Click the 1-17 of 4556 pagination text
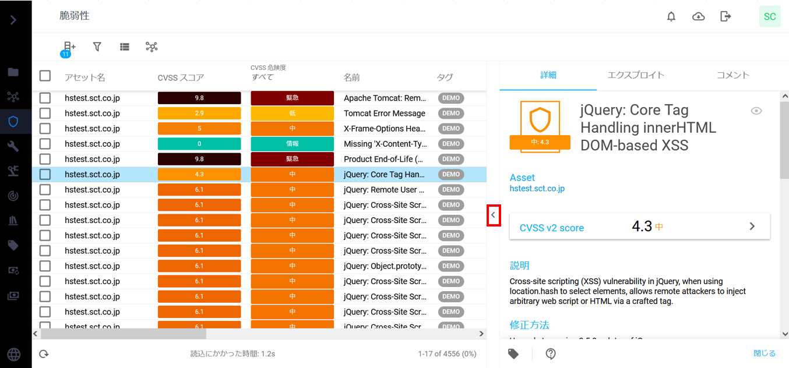This screenshot has width=789, height=368. tap(447, 353)
